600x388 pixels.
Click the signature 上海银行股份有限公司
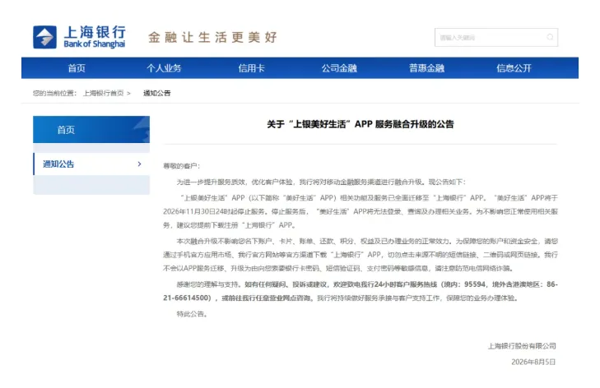522,346
